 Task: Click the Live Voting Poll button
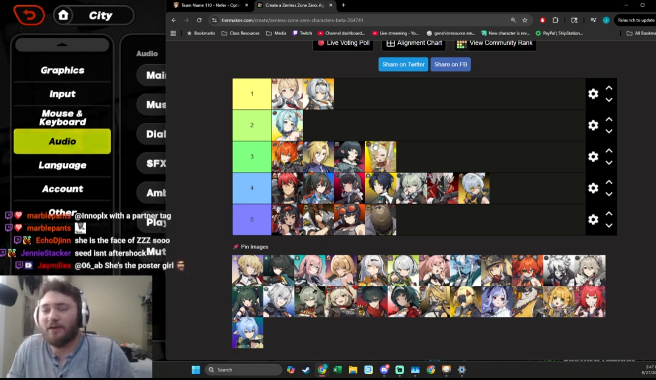[x=343, y=43]
